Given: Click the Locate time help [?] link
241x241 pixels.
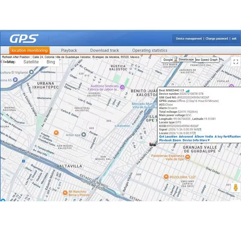Looking at the screenshot, I should (x=194, y=133).
